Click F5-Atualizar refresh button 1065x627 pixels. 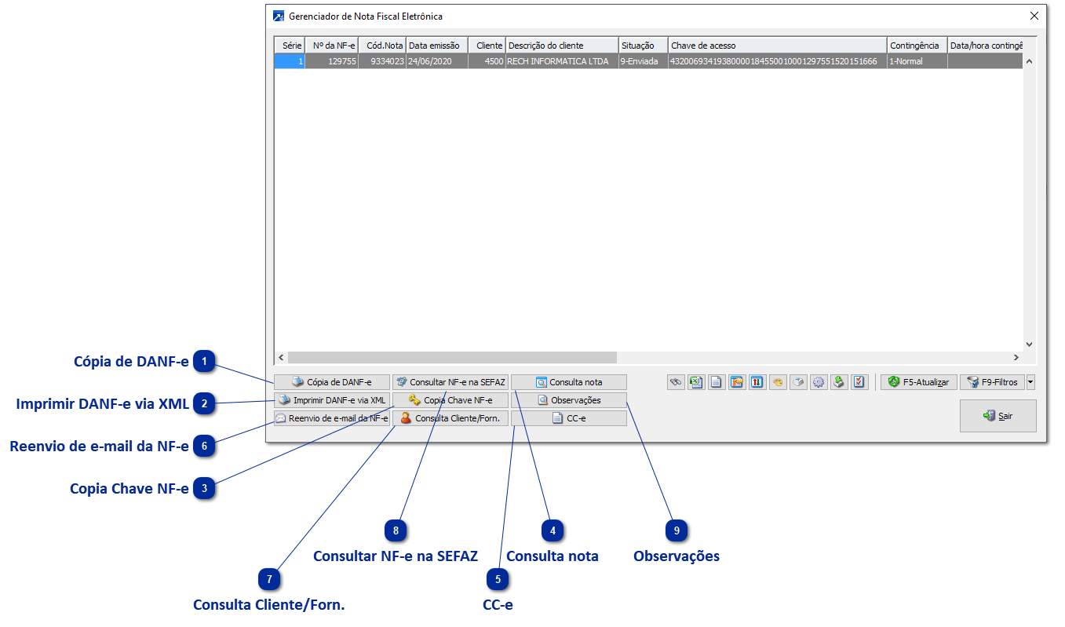pos(919,382)
